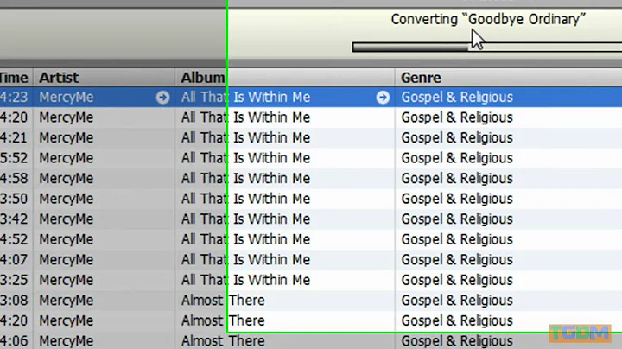Click MercyMe artist cell in the 5:52 row

point(67,158)
